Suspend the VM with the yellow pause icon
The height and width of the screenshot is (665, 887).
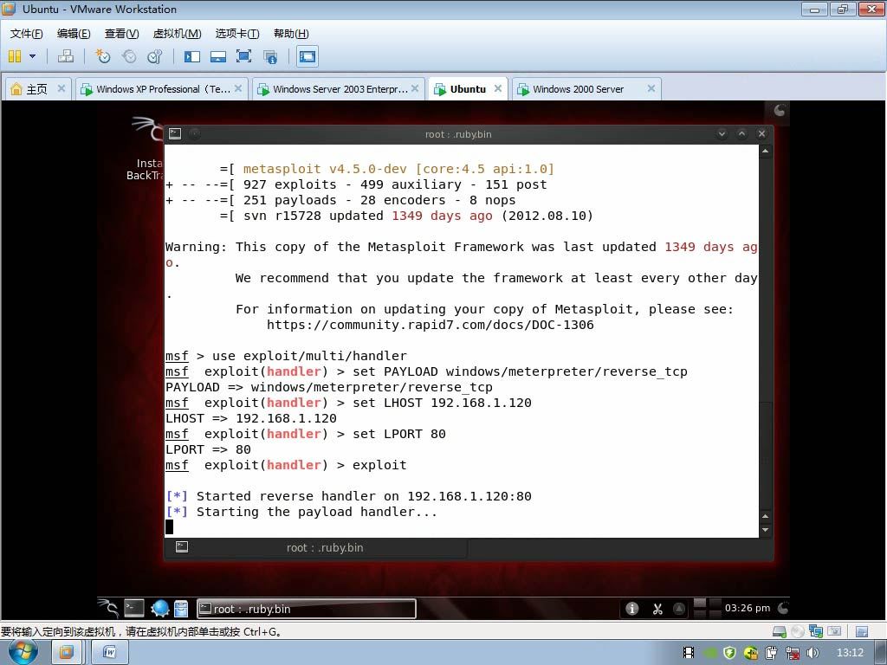tap(15, 56)
